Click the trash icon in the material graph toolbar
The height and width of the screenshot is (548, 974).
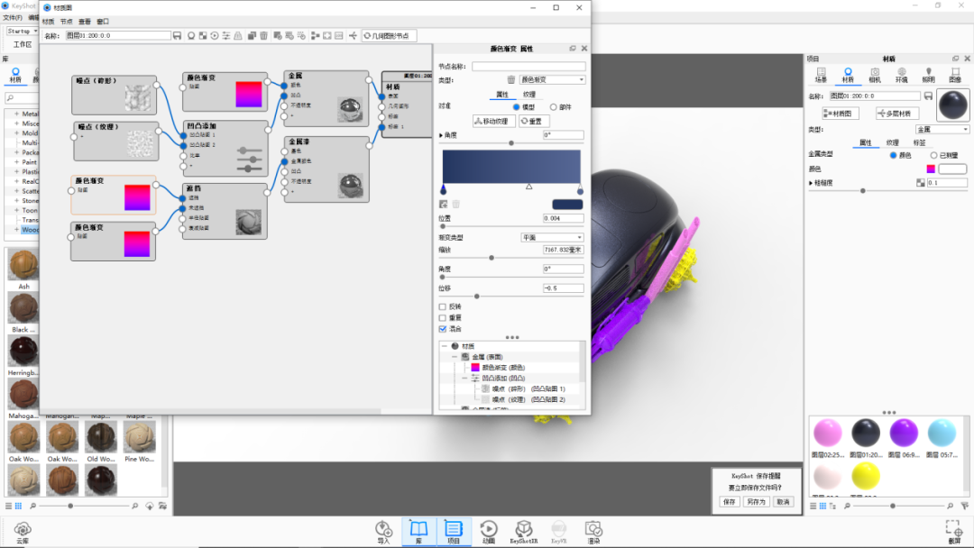[264, 36]
